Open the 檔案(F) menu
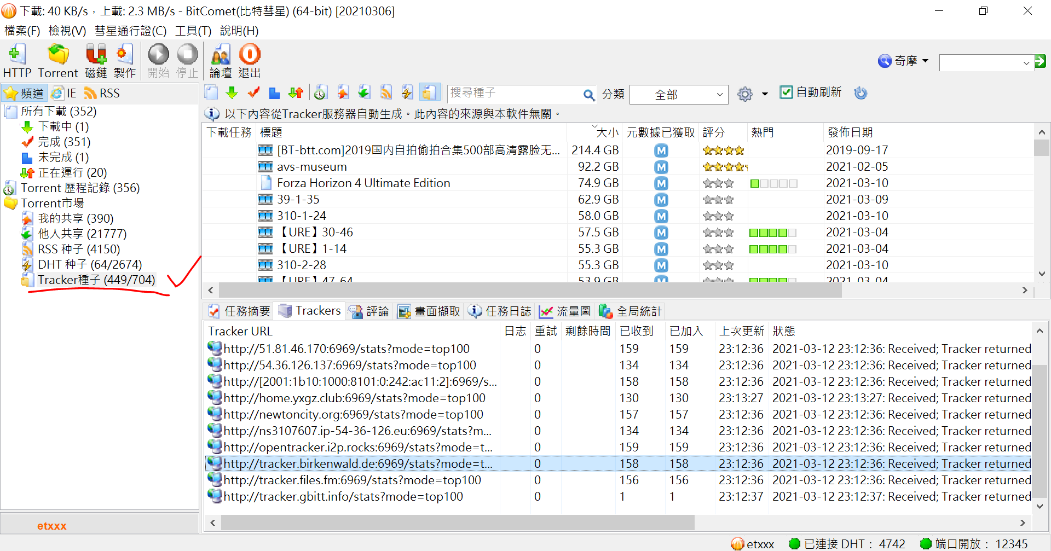 pos(22,31)
